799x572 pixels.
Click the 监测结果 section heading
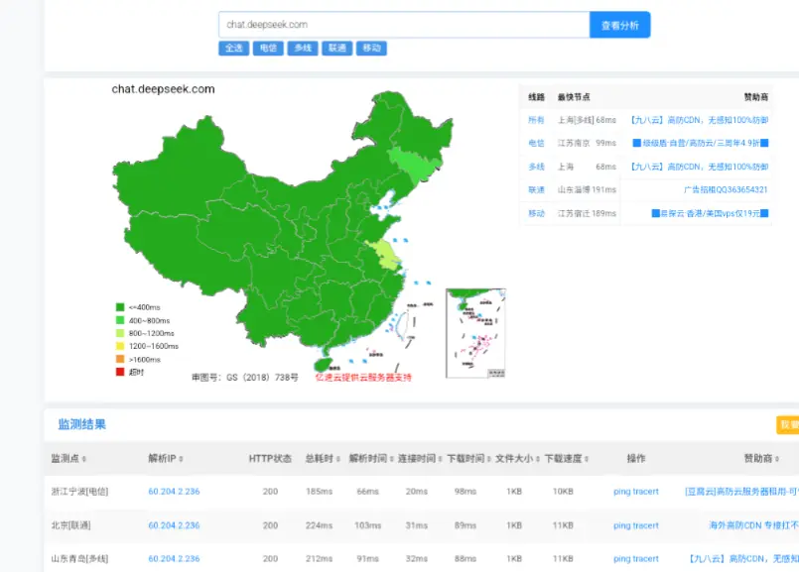(x=82, y=424)
